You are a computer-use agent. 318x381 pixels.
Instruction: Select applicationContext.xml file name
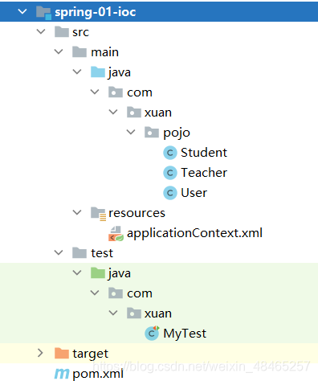click(194, 233)
